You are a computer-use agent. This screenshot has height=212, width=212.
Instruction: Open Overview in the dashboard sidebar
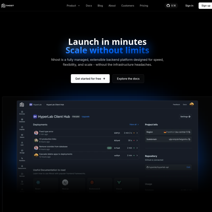point(22,113)
